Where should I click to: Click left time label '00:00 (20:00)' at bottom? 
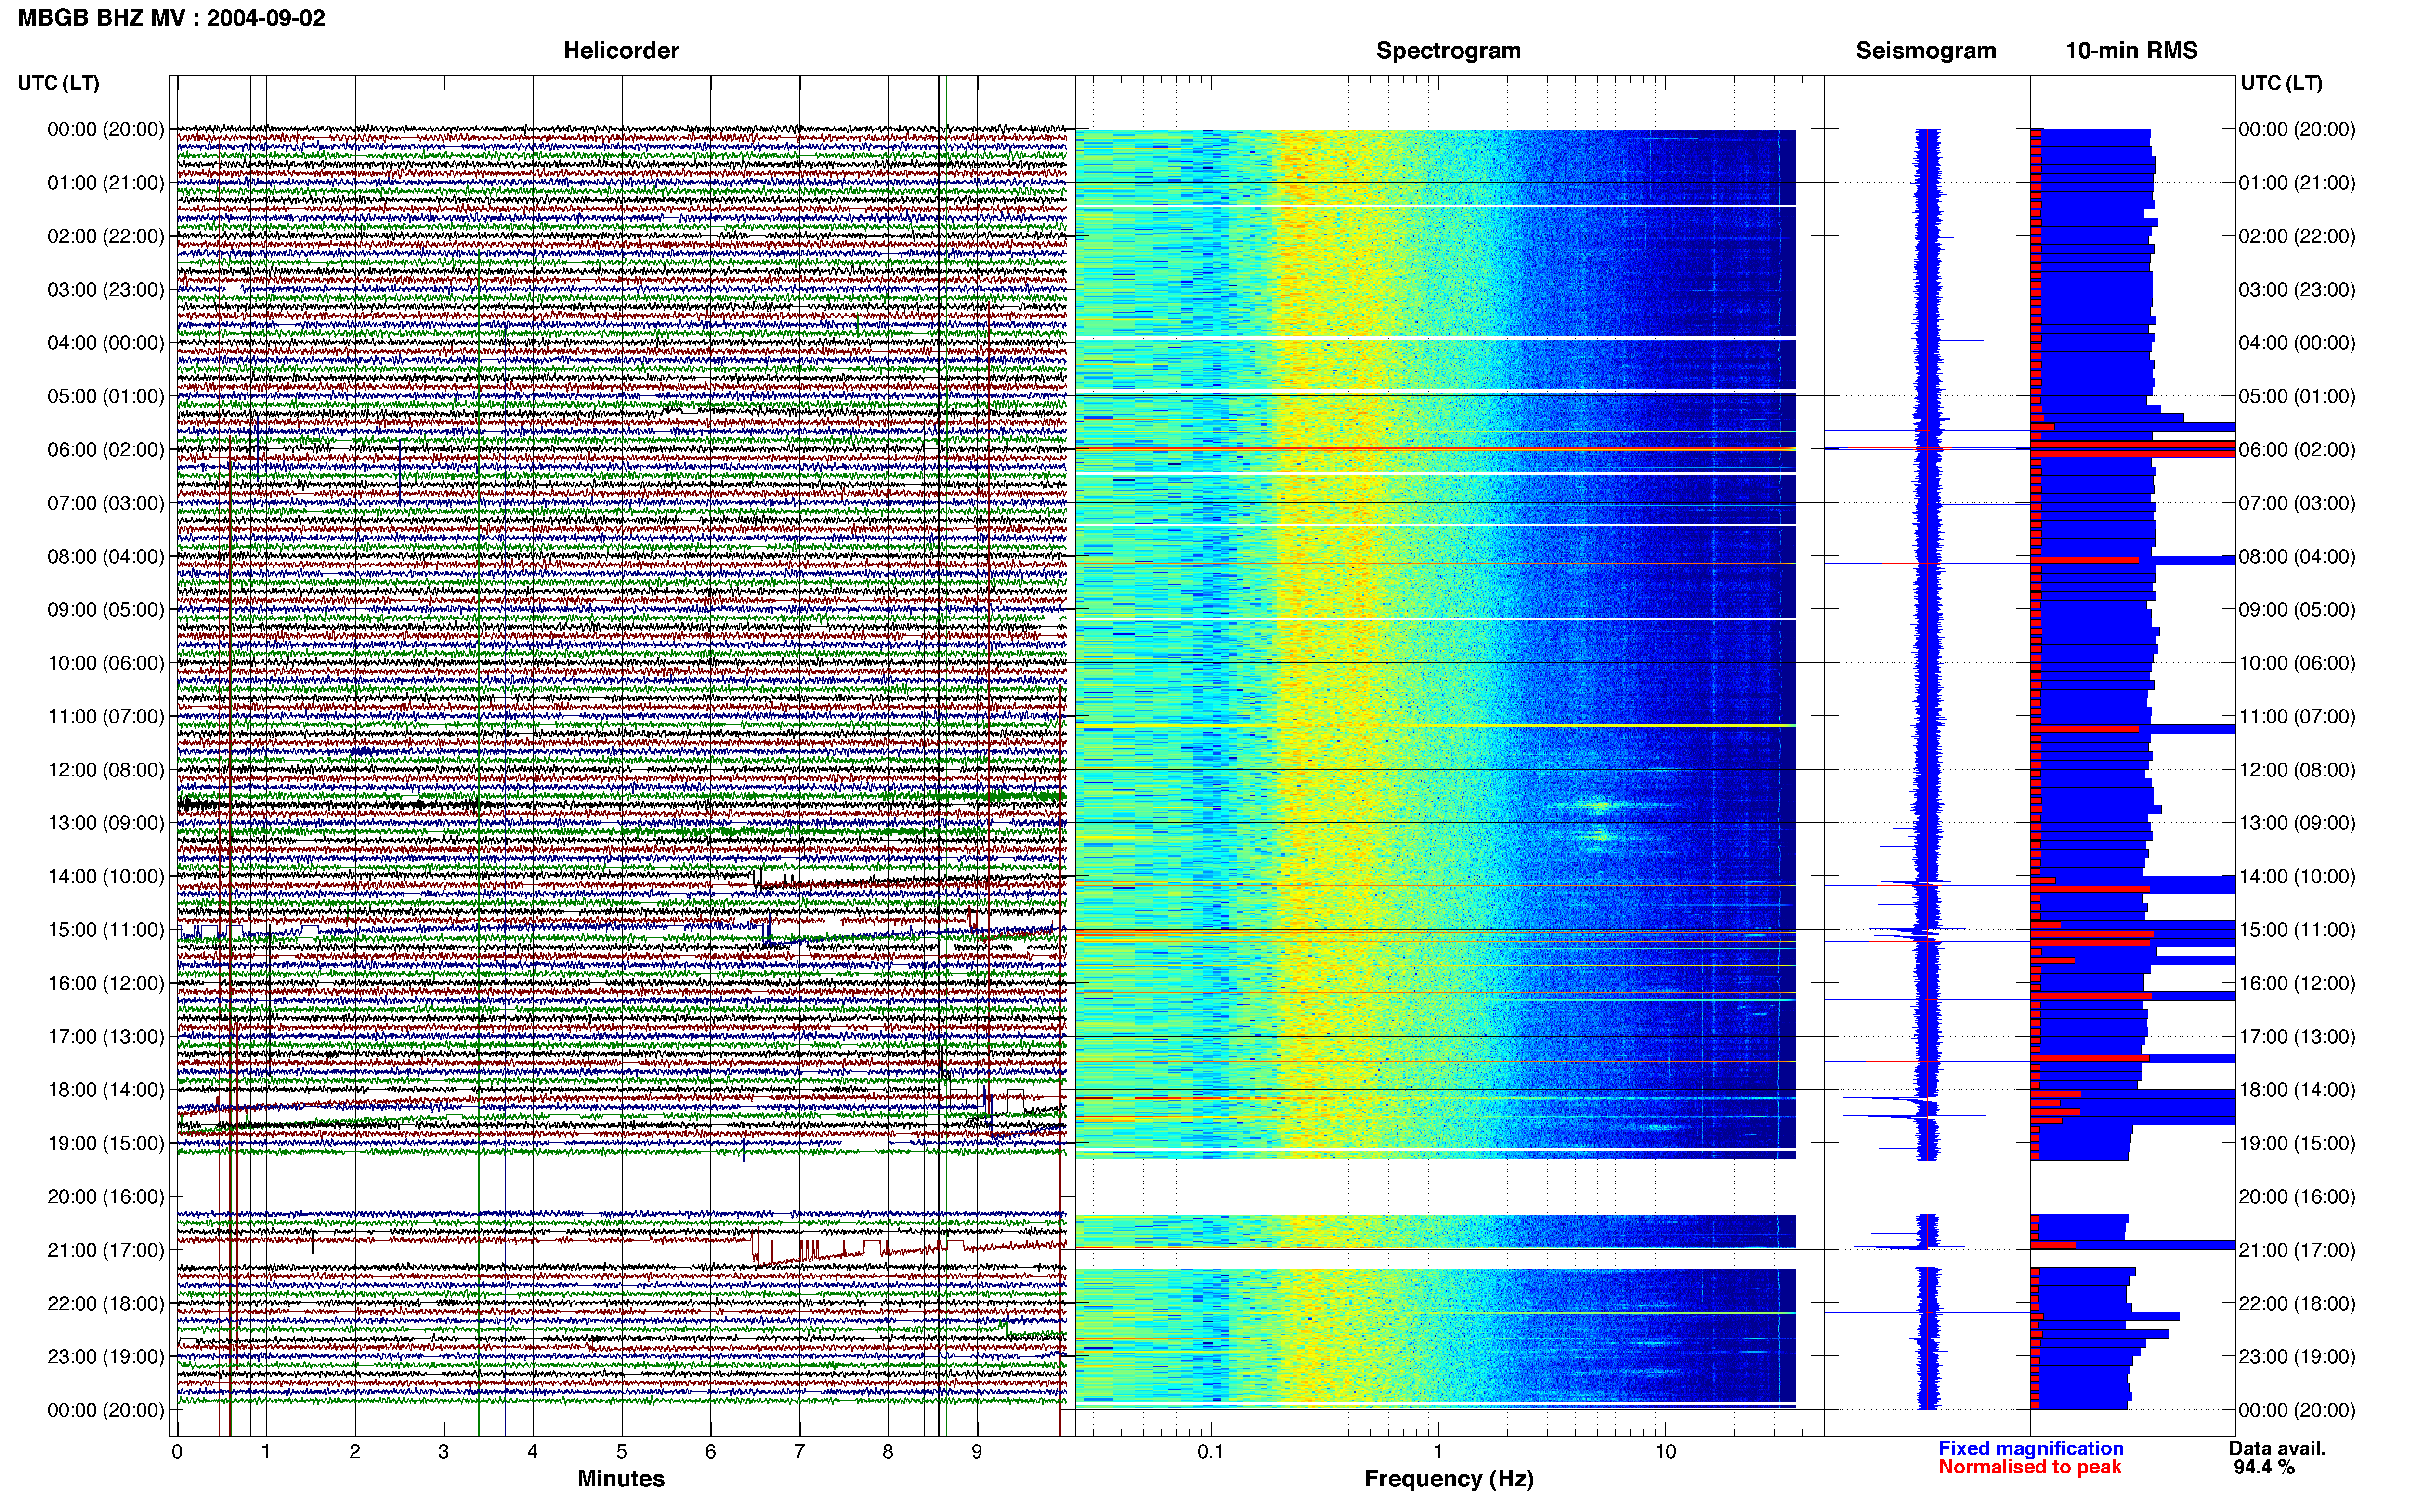106,1409
